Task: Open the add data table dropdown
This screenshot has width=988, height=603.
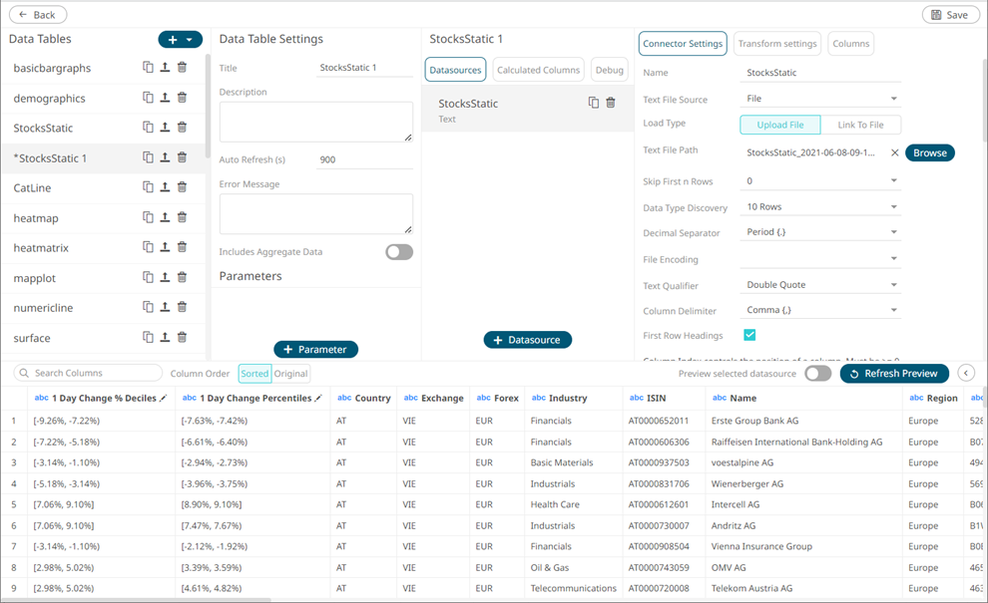Action: pos(181,40)
